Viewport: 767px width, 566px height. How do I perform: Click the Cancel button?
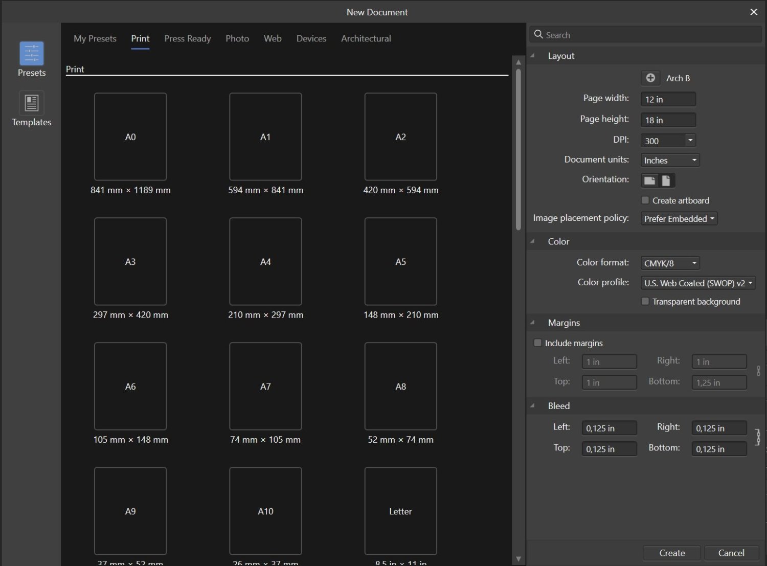pos(731,553)
